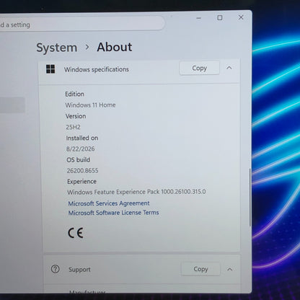Select the install date 8/22/2026
Image resolution: width=300 pixels, height=300 pixels.
click(81, 149)
